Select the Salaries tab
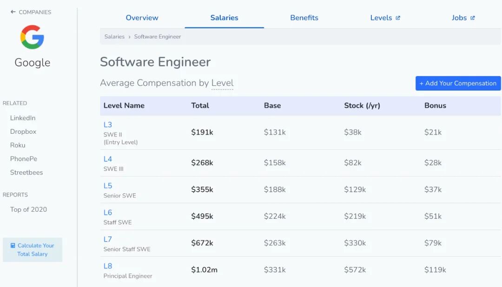This screenshot has height=287, width=502. tap(224, 18)
